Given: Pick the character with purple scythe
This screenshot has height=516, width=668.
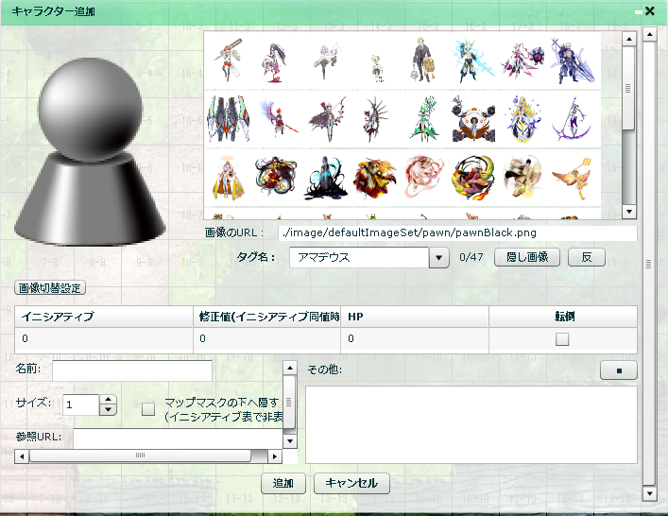Looking at the screenshot, I should tap(572, 119).
